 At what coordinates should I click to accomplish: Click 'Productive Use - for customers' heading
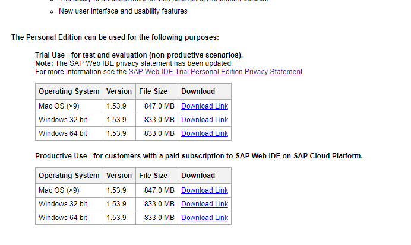(199, 156)
